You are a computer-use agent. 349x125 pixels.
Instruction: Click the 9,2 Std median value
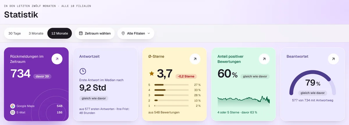point(93,88)
